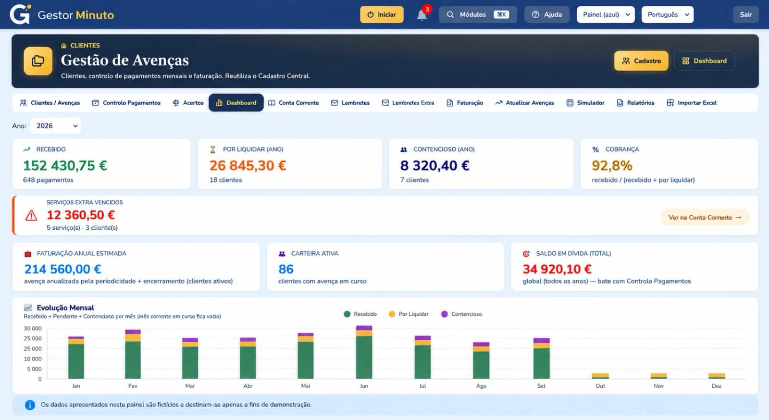Click the Gestor Minuto logo icon

pos(21,14)
